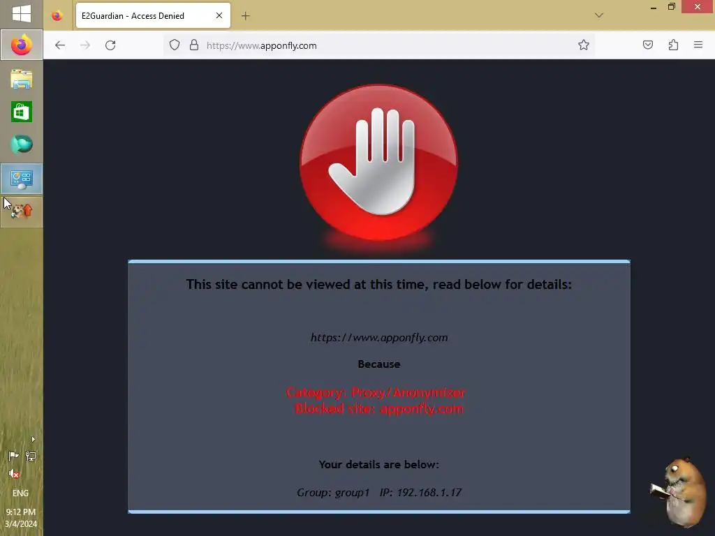
Task: Click the red stop hand image
Action: point(379,163)
